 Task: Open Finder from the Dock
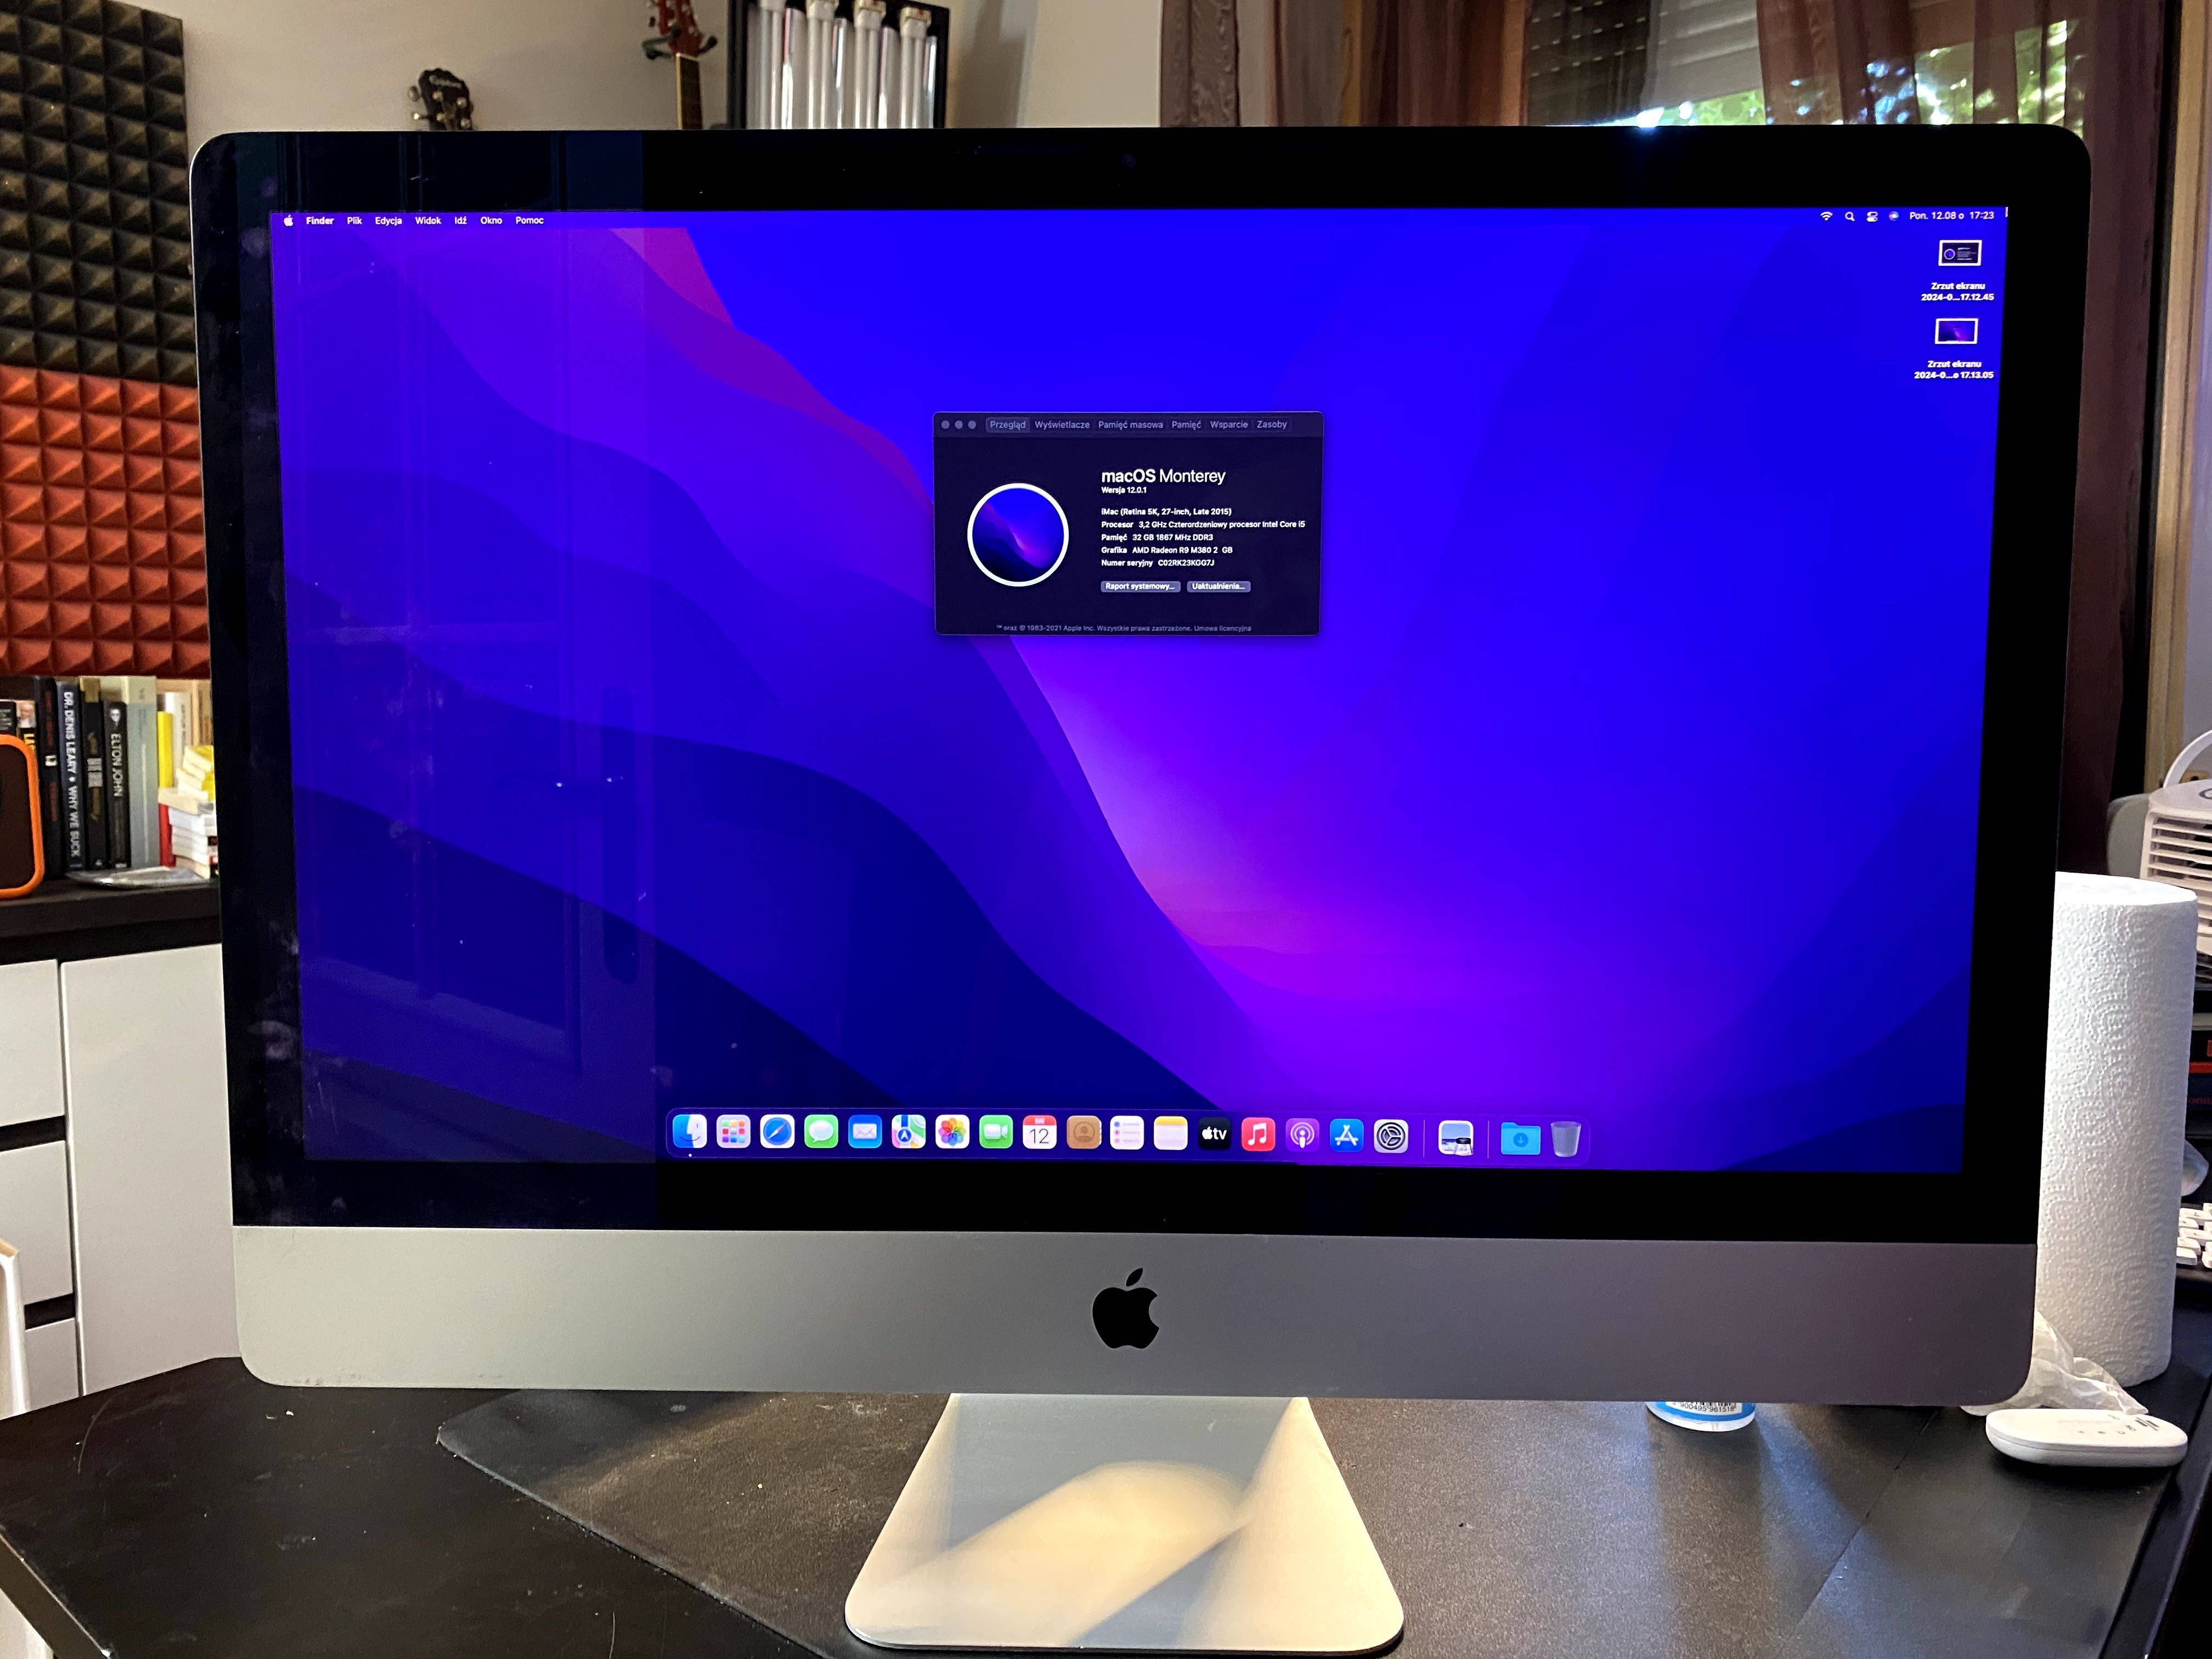click(690, 1132)
